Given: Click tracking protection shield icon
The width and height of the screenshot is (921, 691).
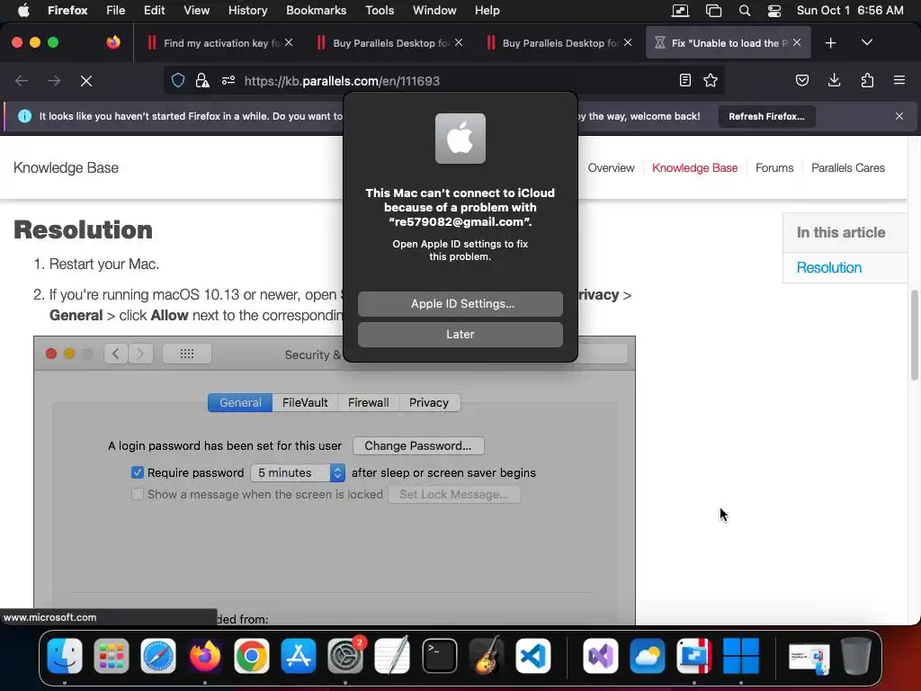Looking at the screenshot, I should [178, 80].
